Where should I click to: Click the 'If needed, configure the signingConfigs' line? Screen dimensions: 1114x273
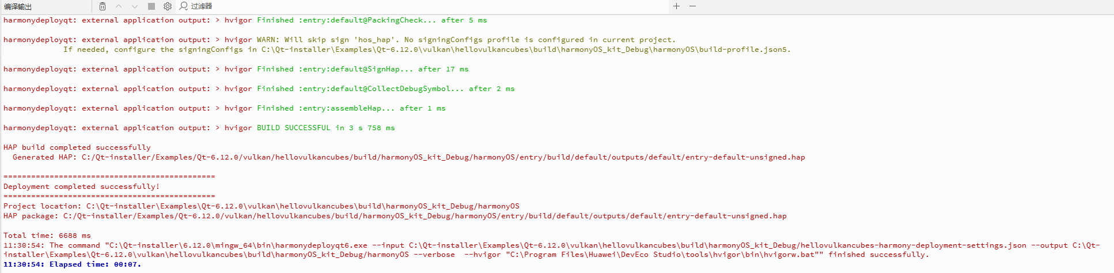(427, 50)
